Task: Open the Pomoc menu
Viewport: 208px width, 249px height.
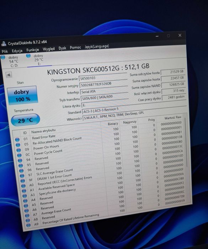Action: point(75,47)
